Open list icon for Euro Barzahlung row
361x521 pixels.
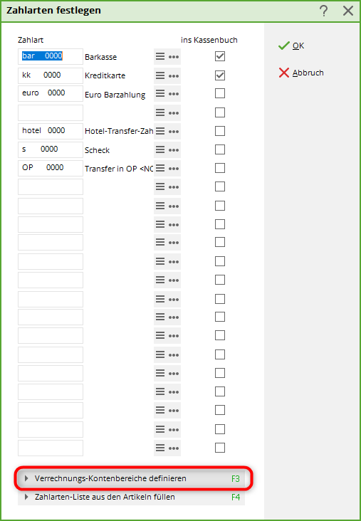pyautogui.click(x=160, y=94)
